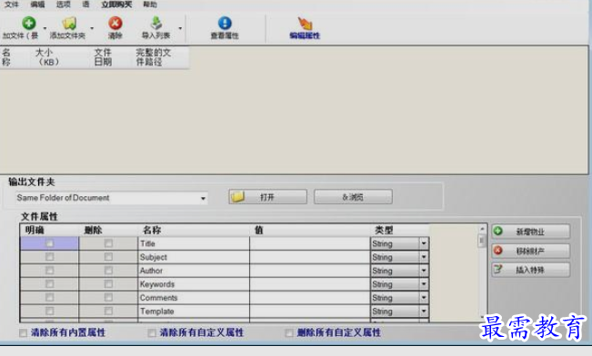Tick the 删除 checkbox in Subject row
The image size is (592, 356).
108,257
